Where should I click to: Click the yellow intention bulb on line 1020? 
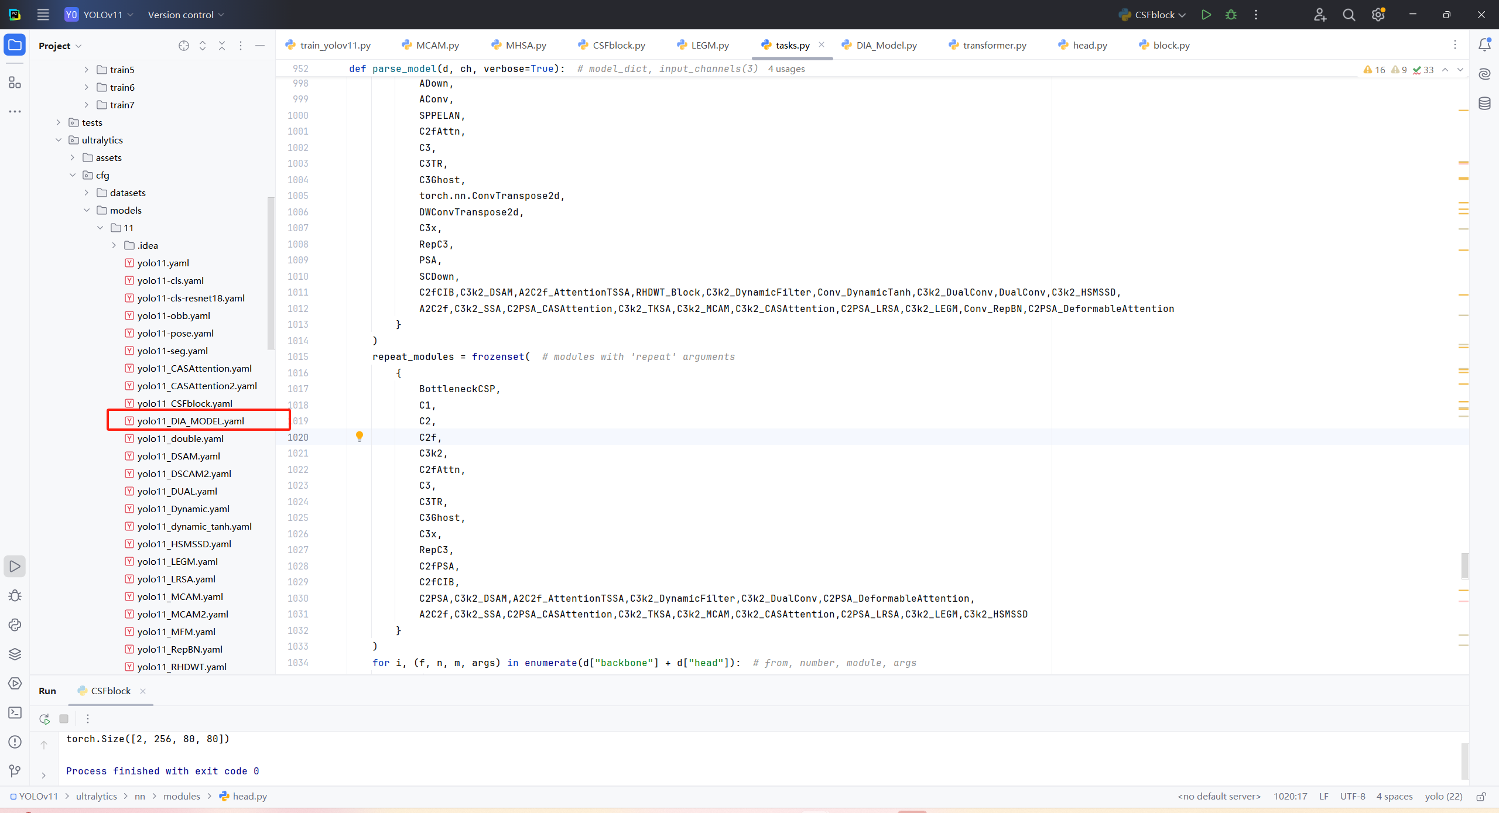pyautogui.click(x=360, y=436)
